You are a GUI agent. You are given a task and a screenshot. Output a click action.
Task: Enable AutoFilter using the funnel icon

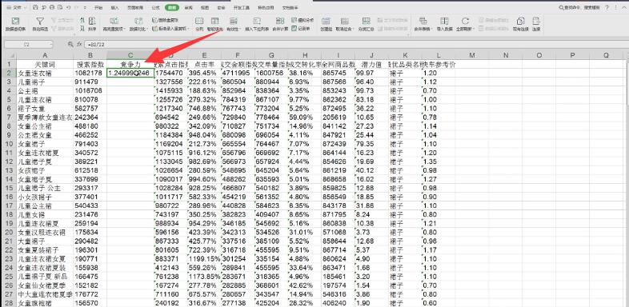click(40, 24)
